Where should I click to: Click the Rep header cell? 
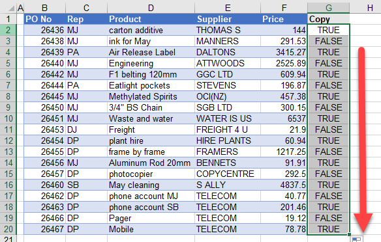[x=86, y=19]
